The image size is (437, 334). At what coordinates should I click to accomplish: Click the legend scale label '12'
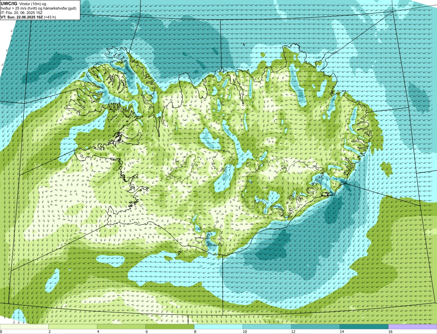coord(293,332)
